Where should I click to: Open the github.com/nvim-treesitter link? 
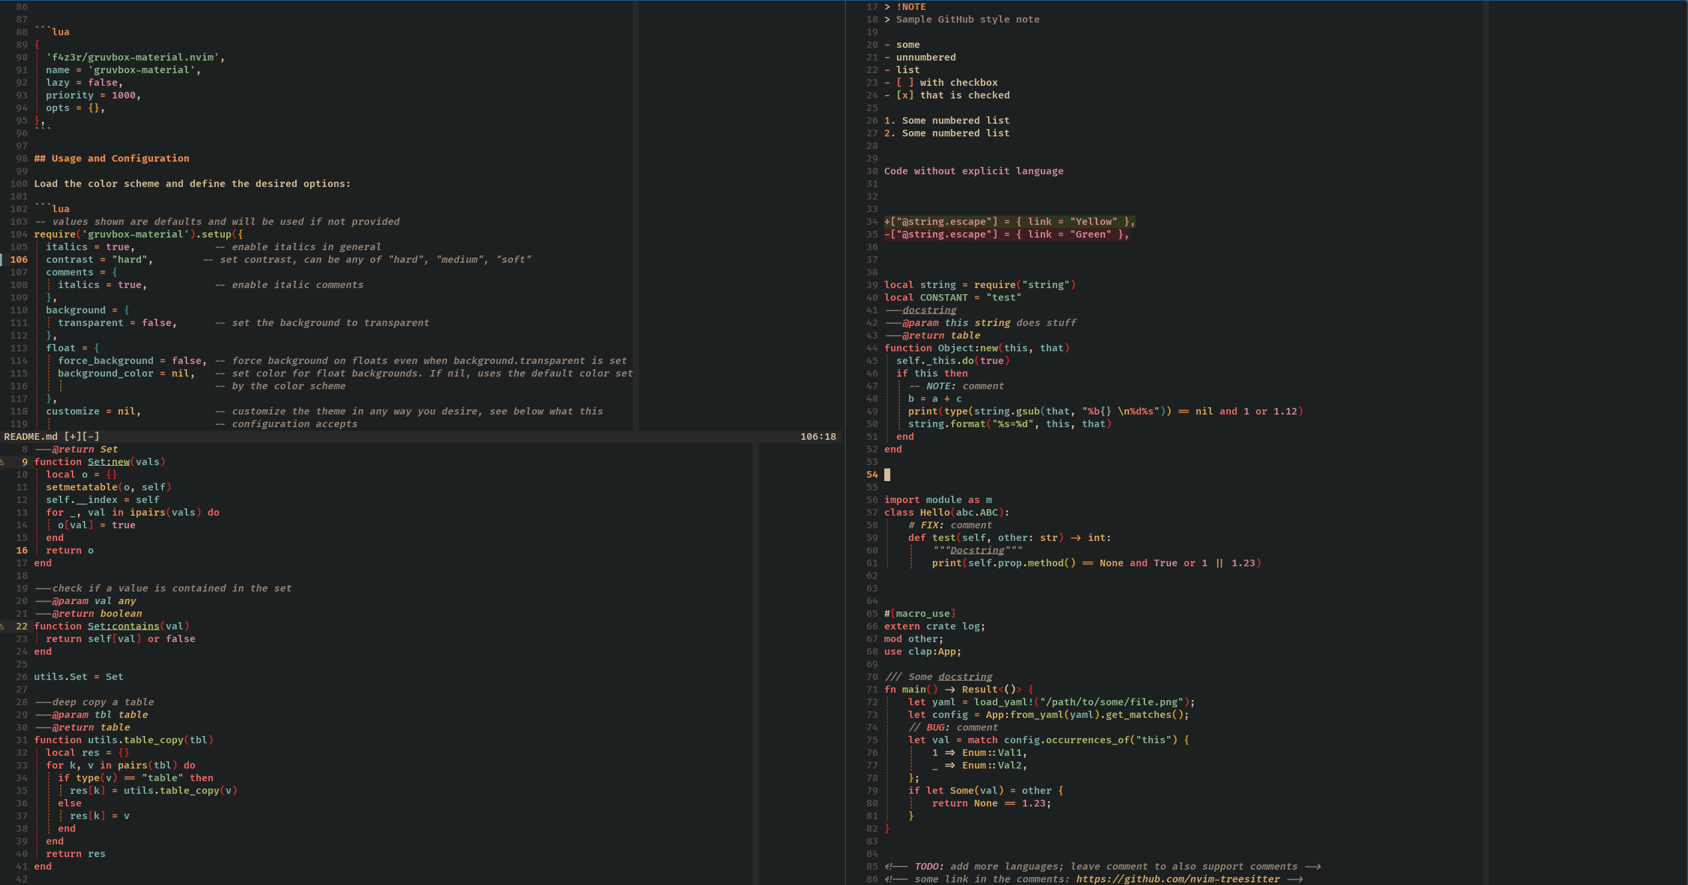click(1177, 879)
